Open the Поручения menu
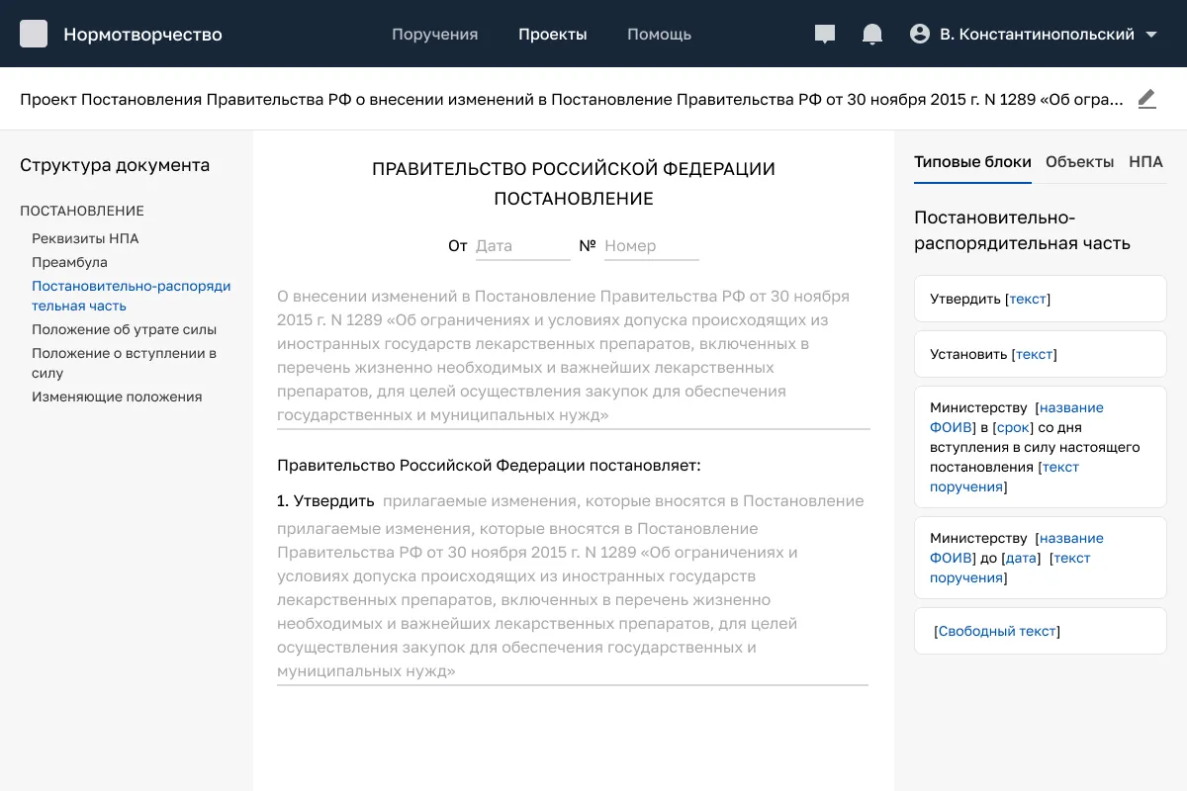 (x=434, y=35)
